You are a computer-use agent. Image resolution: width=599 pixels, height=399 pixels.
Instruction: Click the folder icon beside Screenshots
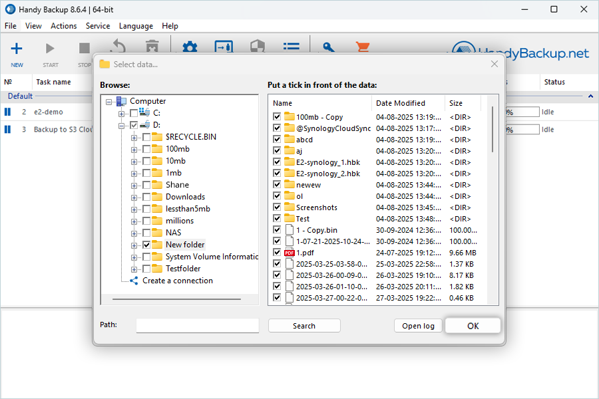point(290,207)
